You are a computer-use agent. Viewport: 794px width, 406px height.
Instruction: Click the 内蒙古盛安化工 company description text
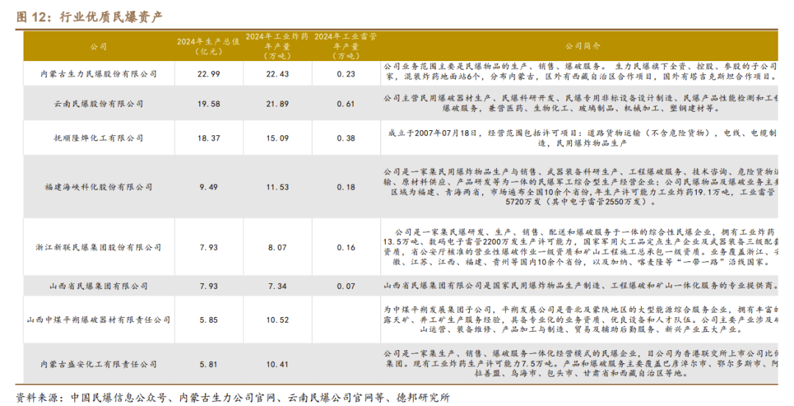(580, 363)
